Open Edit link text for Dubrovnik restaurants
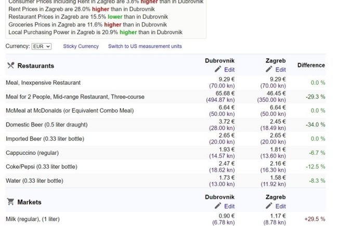The height and width of the screenshot is (226, 339). coord(229,70)
